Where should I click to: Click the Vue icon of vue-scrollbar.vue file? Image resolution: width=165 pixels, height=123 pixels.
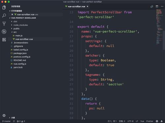[x=14, y=39]
